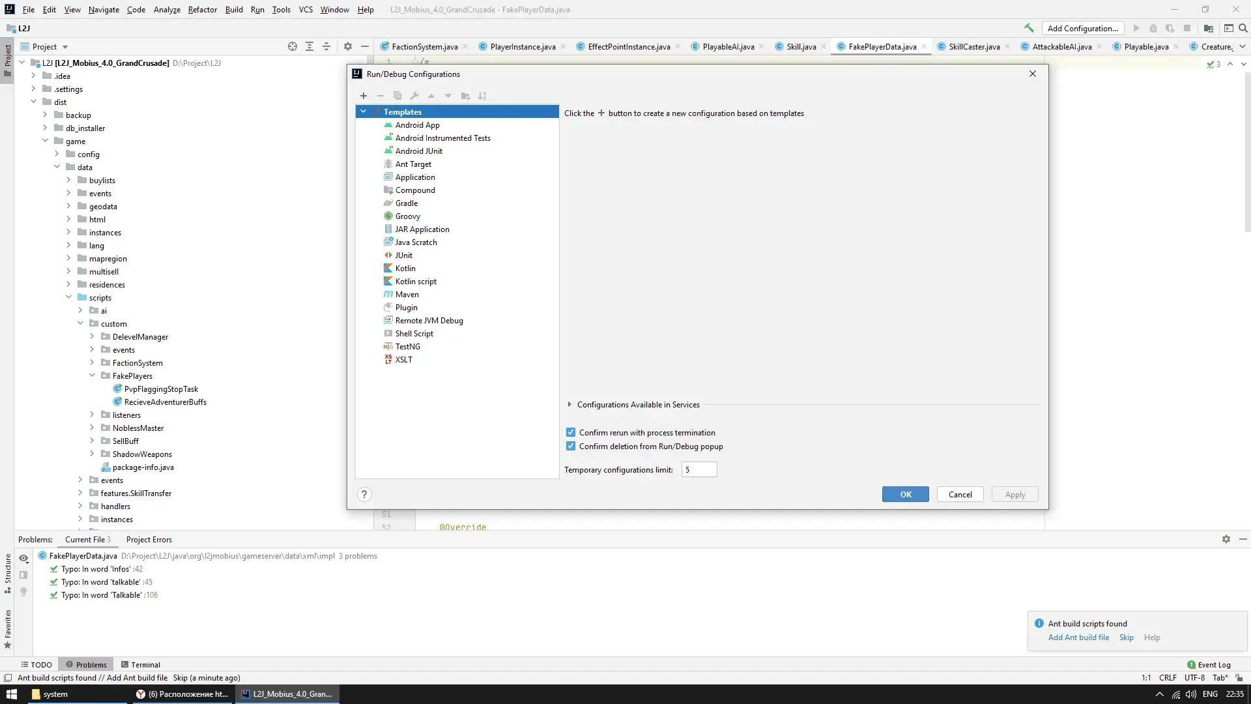This screenshot has width=1251, height=704.
Task: Collapse the dist folder in project tree
Action: (33, 102)
